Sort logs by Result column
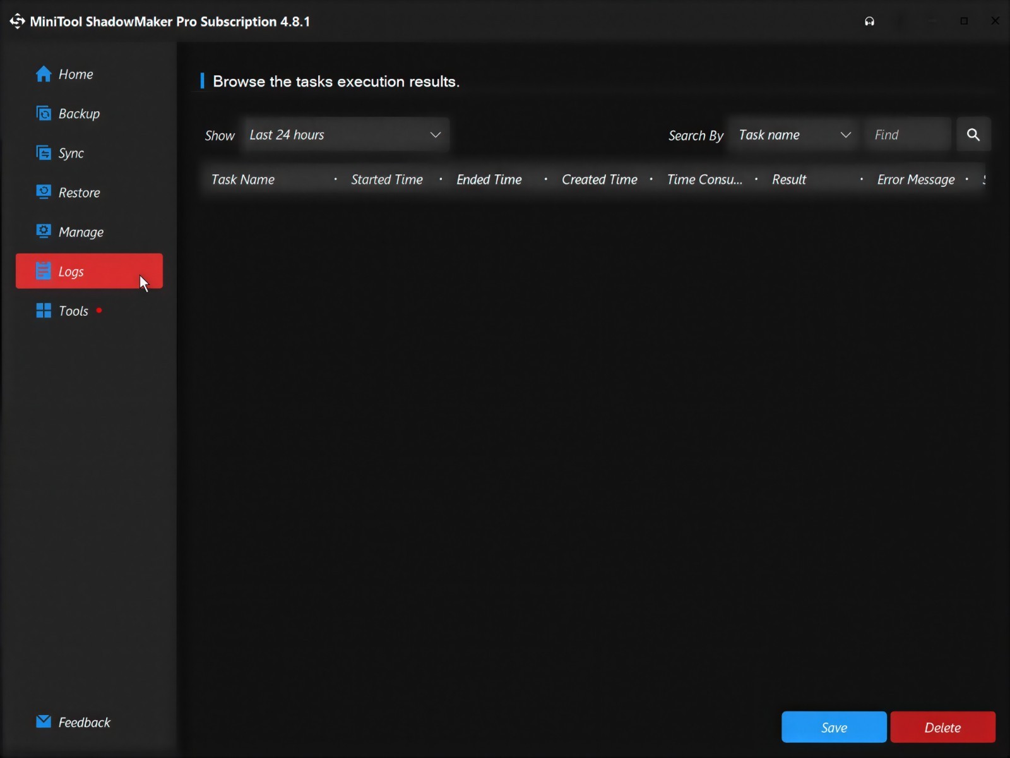This screenshot has height=758, width=1010. [x=789, y=179]
